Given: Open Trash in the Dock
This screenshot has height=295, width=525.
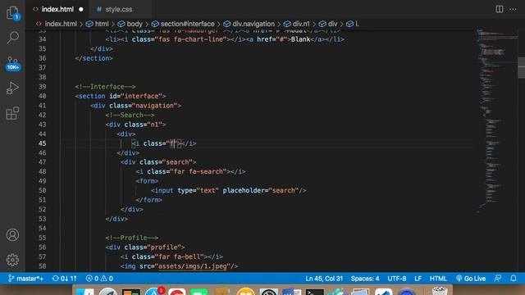Looking at the screenshot, I should coord(440,291).
